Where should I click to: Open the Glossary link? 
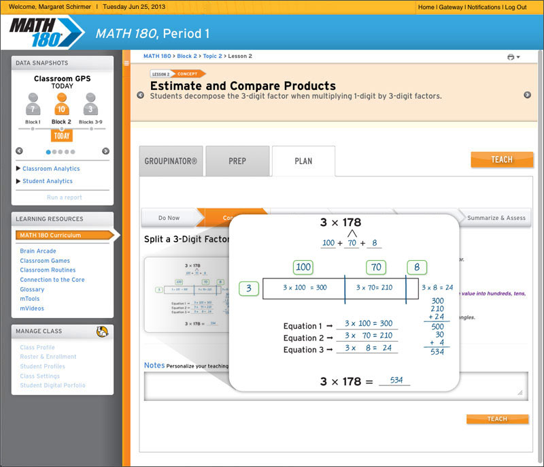pyautogui.click(x=32, y=289)
